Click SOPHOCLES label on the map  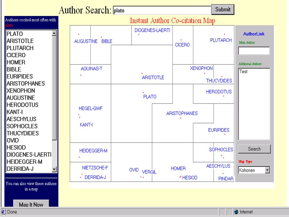tap(221, 150)
